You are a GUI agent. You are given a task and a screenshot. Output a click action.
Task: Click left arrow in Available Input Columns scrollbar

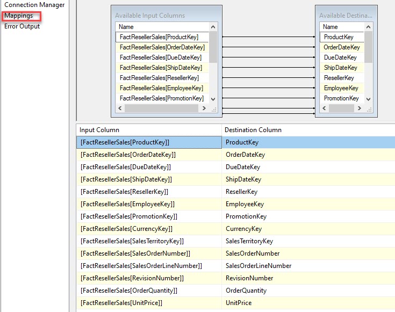tap(120, 108)
